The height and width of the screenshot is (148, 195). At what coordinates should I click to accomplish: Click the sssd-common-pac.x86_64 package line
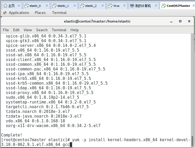point(56,69)
